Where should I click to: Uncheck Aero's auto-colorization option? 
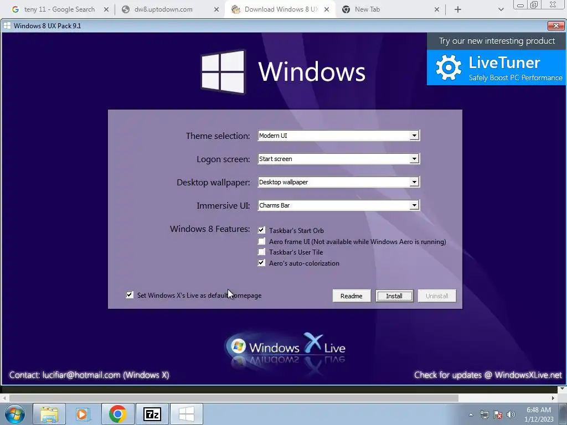[261, 263]
